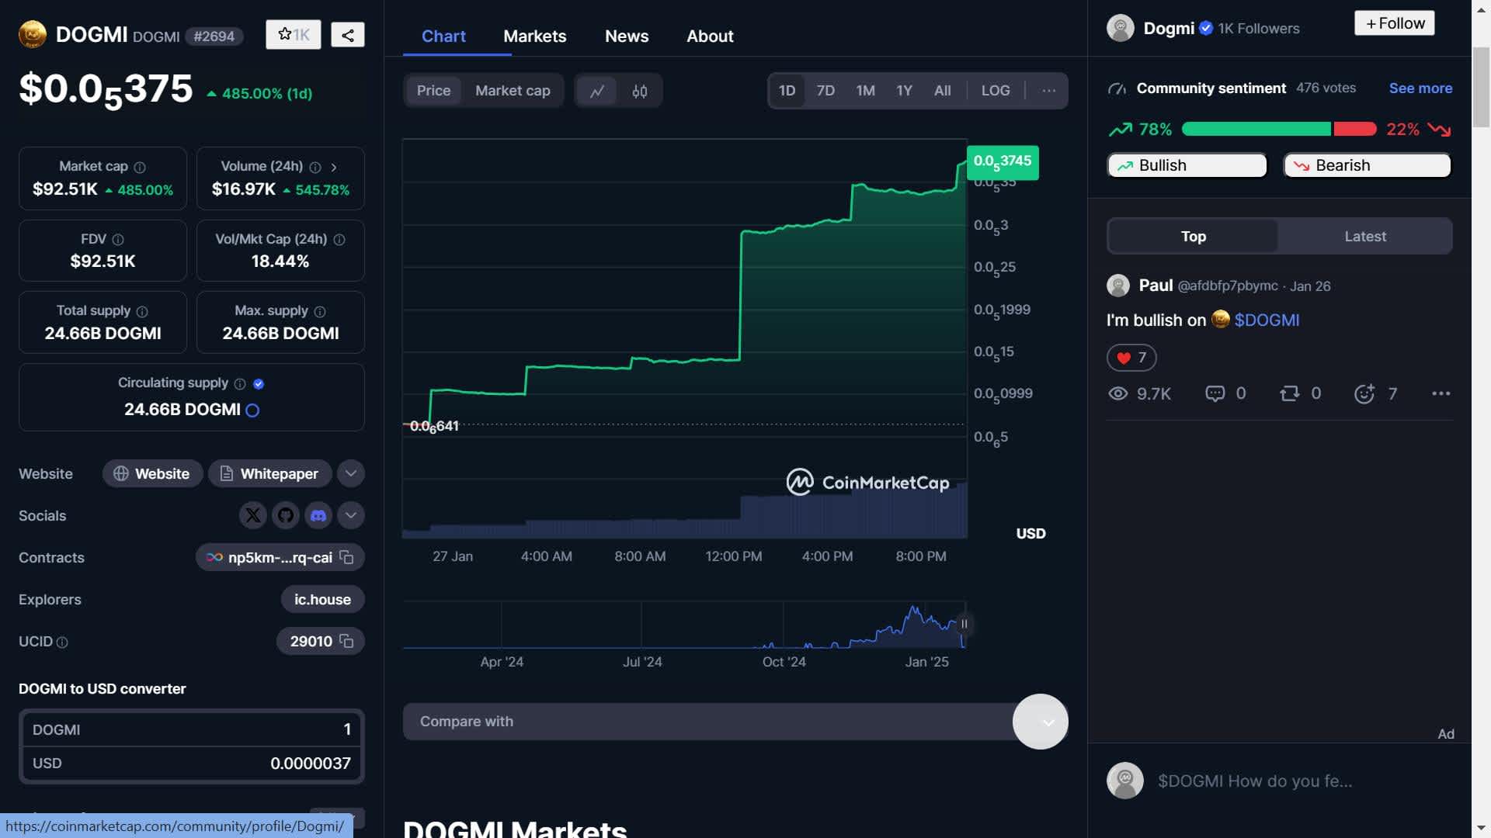Open more options on Paul's post
The width and height of the screenshot is (1491, 838).
(1441, 393)
